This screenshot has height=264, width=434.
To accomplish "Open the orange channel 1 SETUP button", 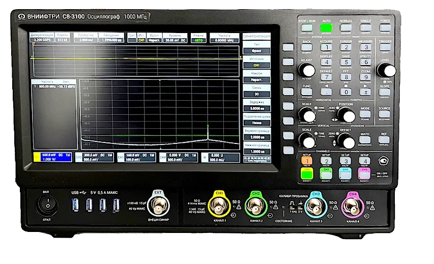I will point(307,161).
